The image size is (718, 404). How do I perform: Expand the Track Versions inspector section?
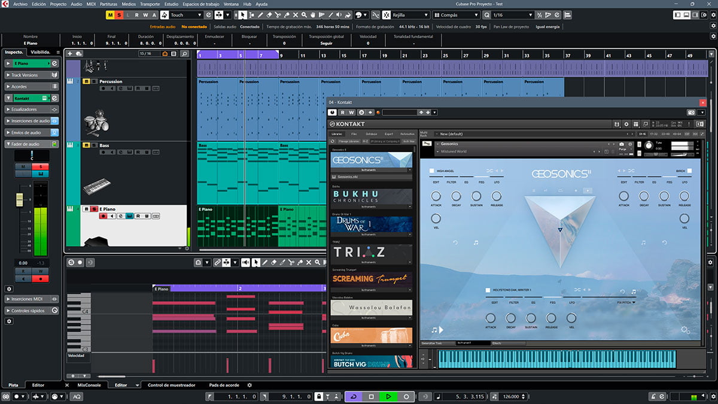32,75
